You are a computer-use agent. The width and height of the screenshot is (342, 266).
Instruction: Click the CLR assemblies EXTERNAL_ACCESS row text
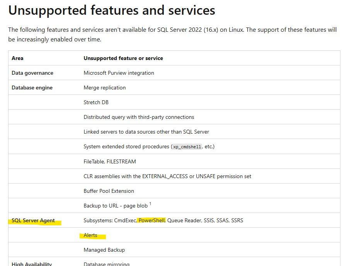pyautogui.click(x=167, y=176)
